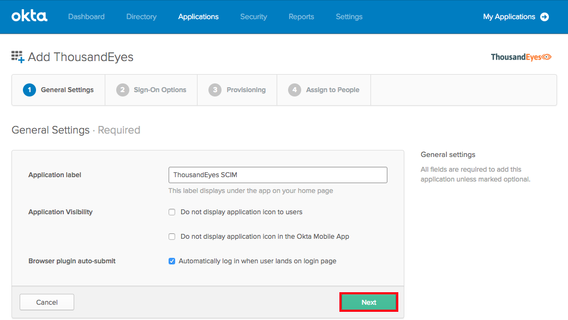Open the Directory menu
568x320 pixels.
[x=141, y=17]
